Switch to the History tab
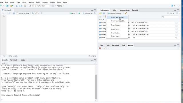This screenshot has height=103, width=183. click(115, 10)
